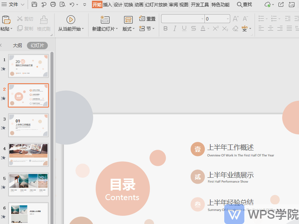This screenshot has width=299, height=224.
Task: Toggle bold formatting
Action: coord(165,28)
